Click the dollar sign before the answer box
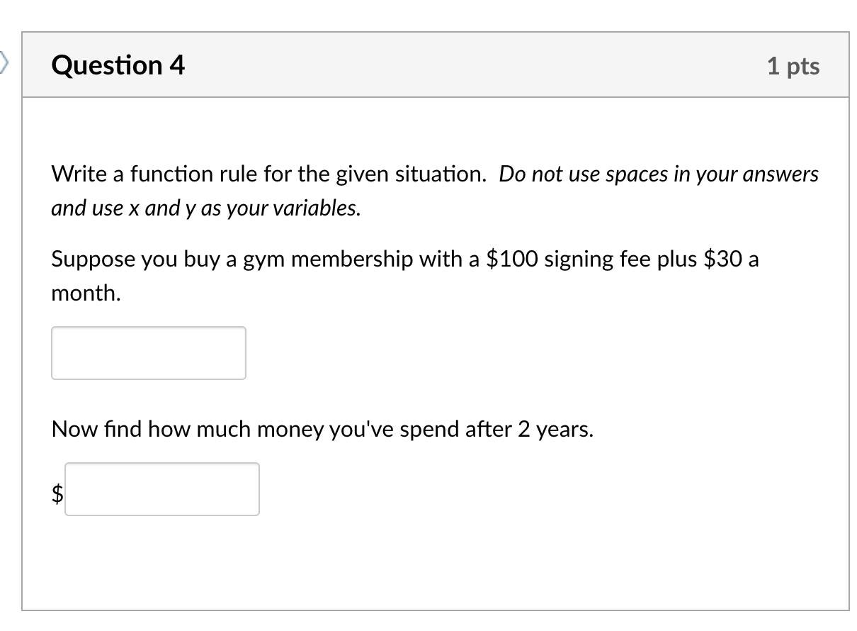The width and height of the screenshot is (857, 631). point(57,493)
